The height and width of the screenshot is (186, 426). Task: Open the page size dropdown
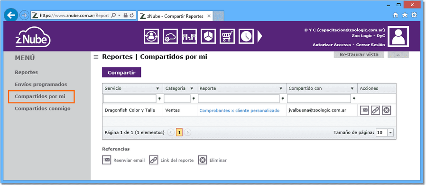click(x=391, y=133)
